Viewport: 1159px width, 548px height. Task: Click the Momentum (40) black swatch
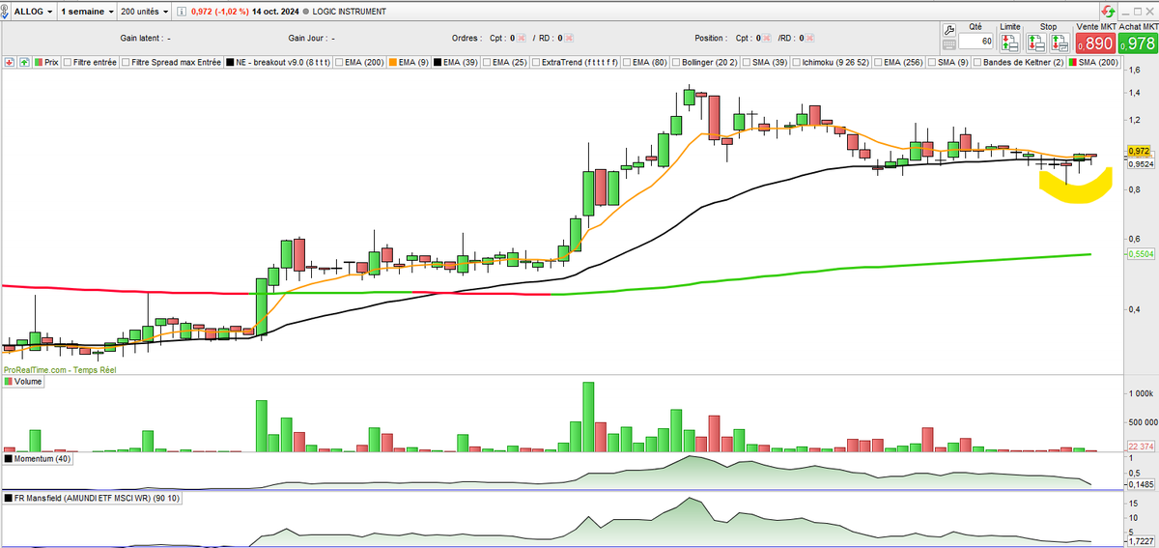tap(10, 460)
